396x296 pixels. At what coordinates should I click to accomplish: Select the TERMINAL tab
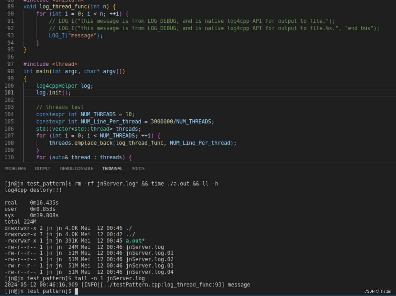112,168
